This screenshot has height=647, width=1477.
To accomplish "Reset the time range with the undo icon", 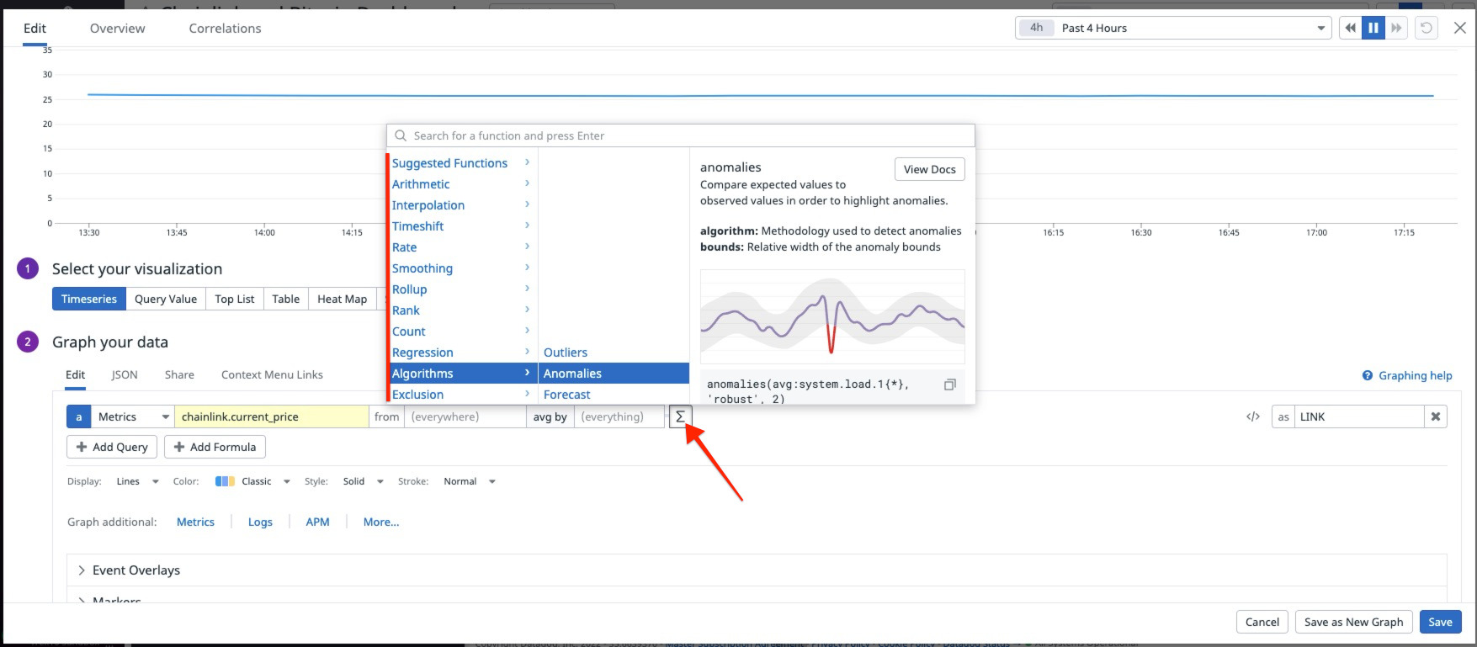I will [x=1427, y=28].
